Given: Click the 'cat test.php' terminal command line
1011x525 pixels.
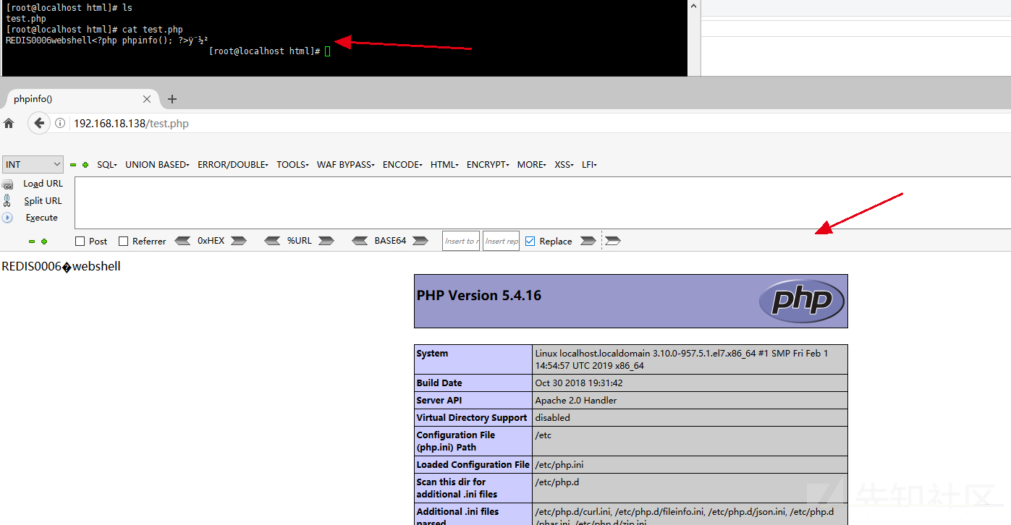Looking at the screenshot, I should coord(94,30).
